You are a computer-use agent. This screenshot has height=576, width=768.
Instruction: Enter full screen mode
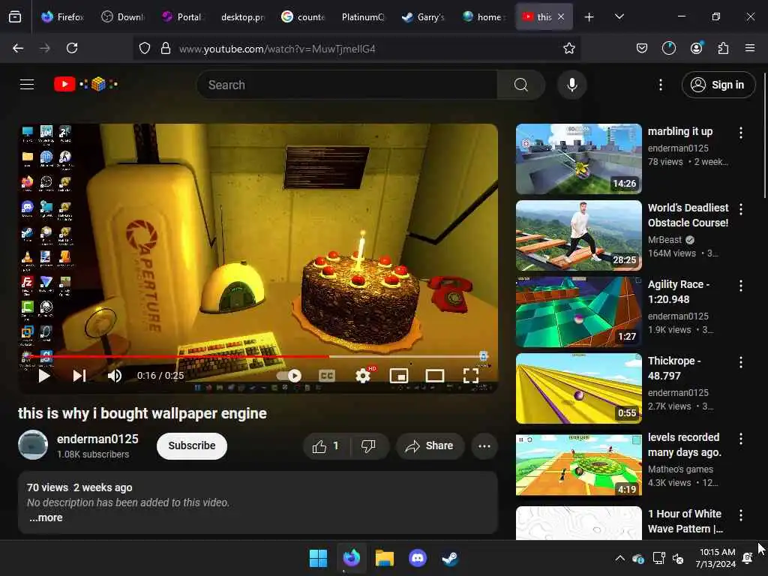(x=471, y=376)
